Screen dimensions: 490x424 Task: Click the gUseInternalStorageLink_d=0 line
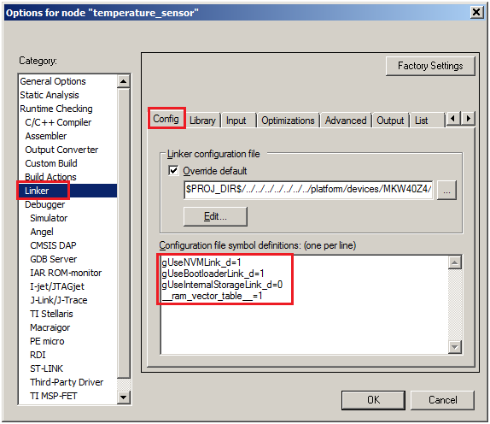tap(222, 285)
